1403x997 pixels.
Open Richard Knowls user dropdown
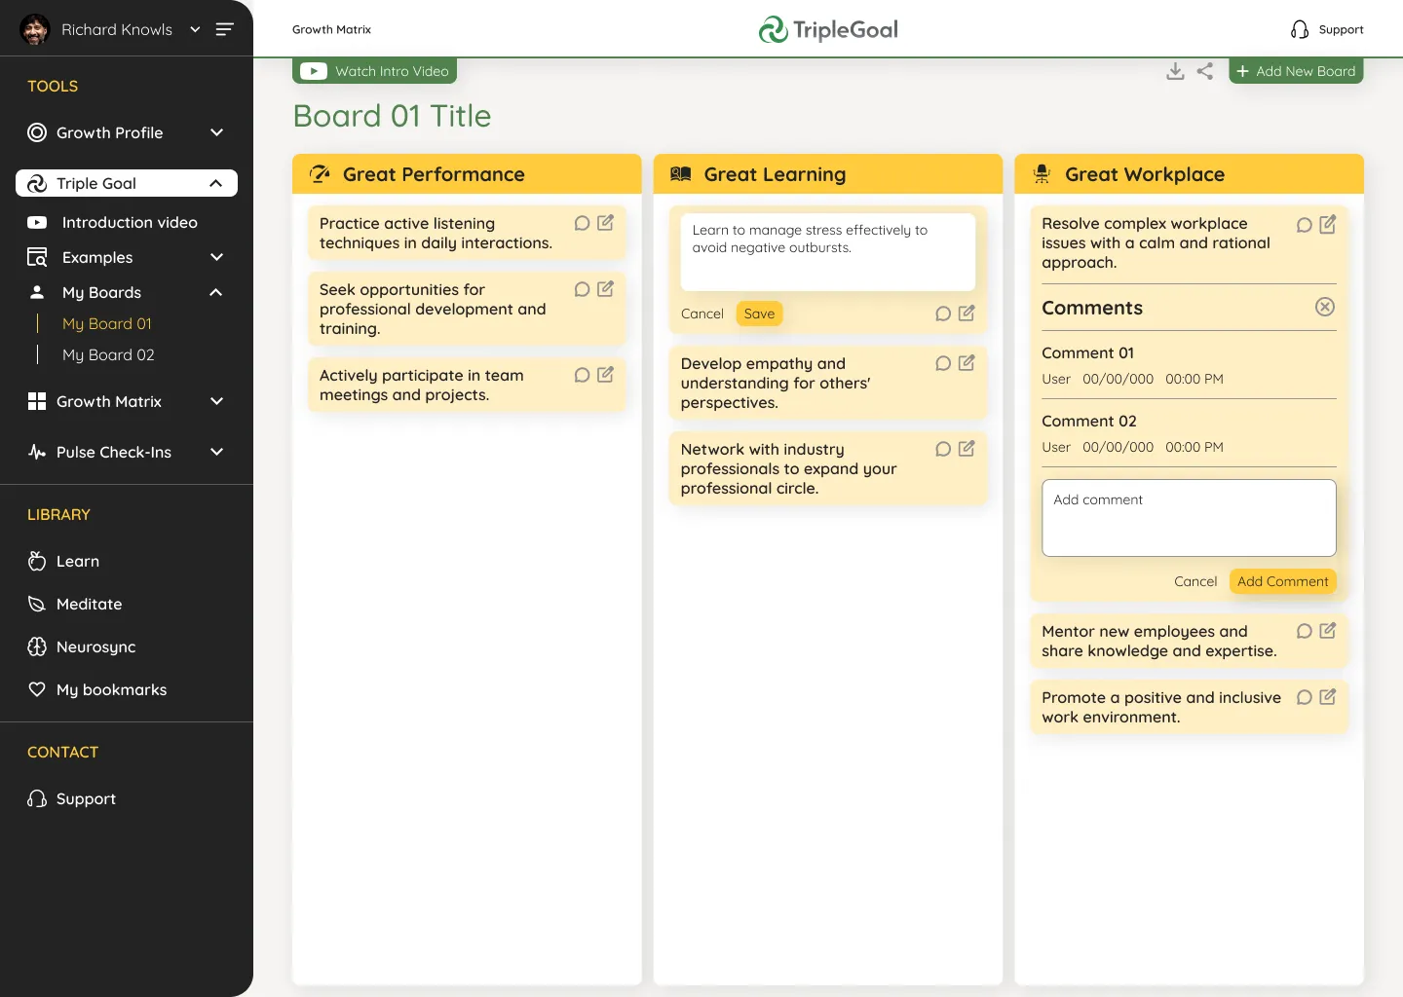tap(195, 29)
